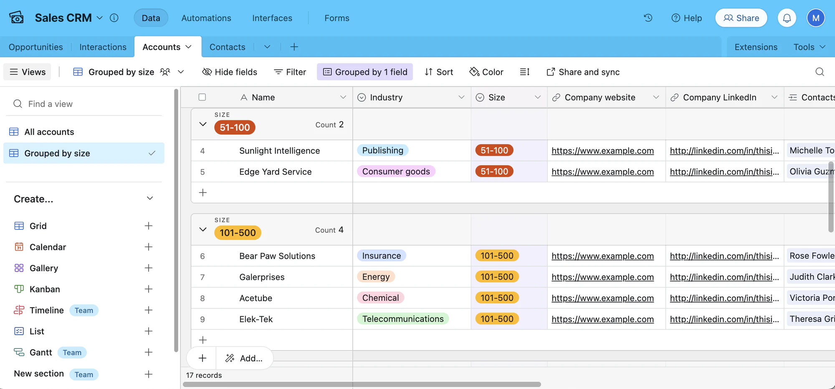Select the All accounts view
This screenshot has height=389, width=835.
click(x=83, y=132)
